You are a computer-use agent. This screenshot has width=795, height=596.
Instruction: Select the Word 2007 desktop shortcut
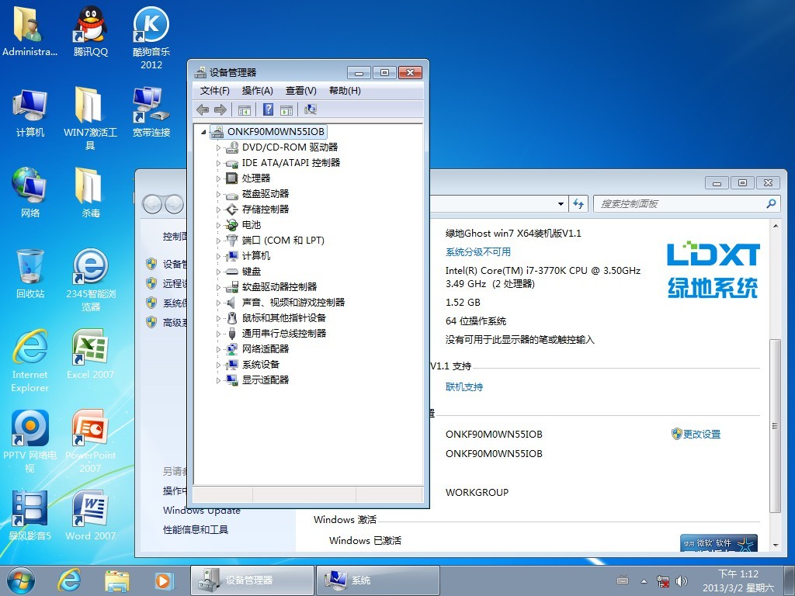90,515
